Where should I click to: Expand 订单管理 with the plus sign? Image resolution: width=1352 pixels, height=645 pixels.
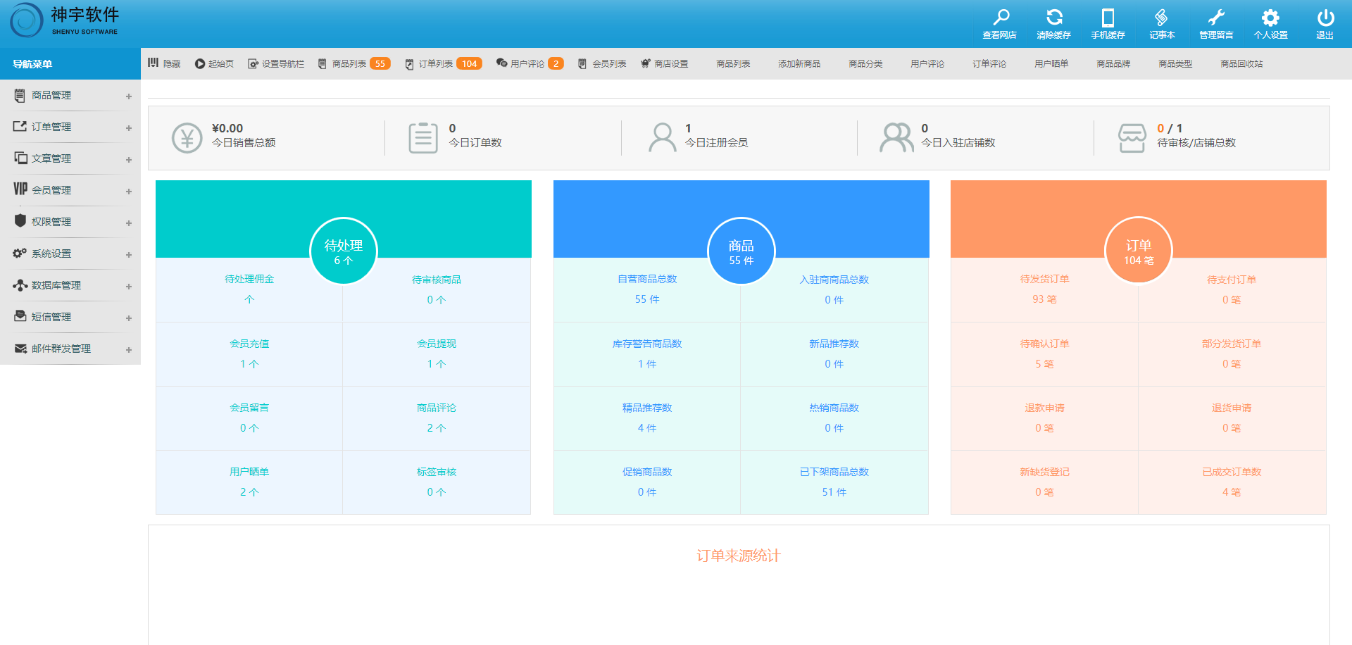[x=129, y=128]
